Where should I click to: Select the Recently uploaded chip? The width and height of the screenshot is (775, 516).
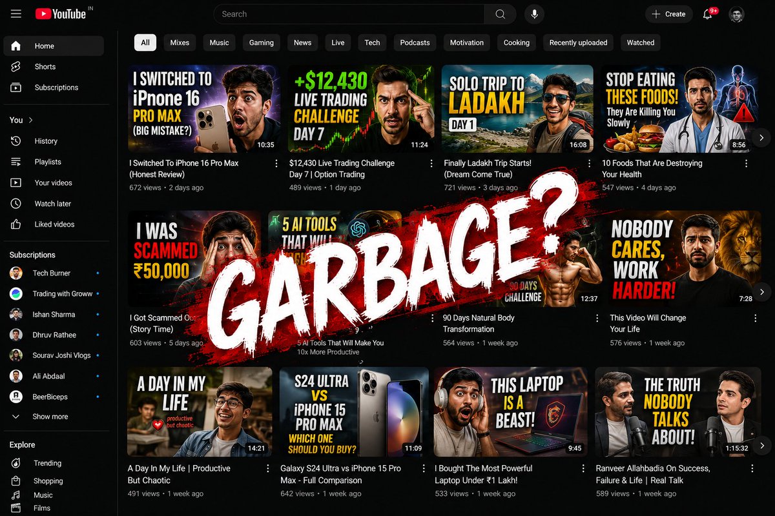tap(578, 43)
